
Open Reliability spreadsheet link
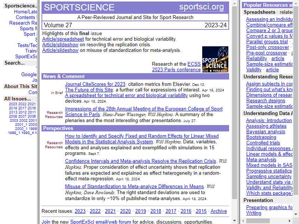[x=256, y=59]
